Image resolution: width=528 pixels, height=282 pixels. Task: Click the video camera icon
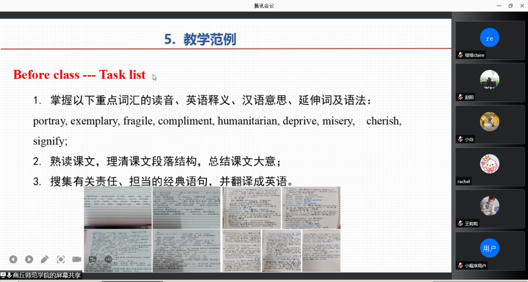77,259
